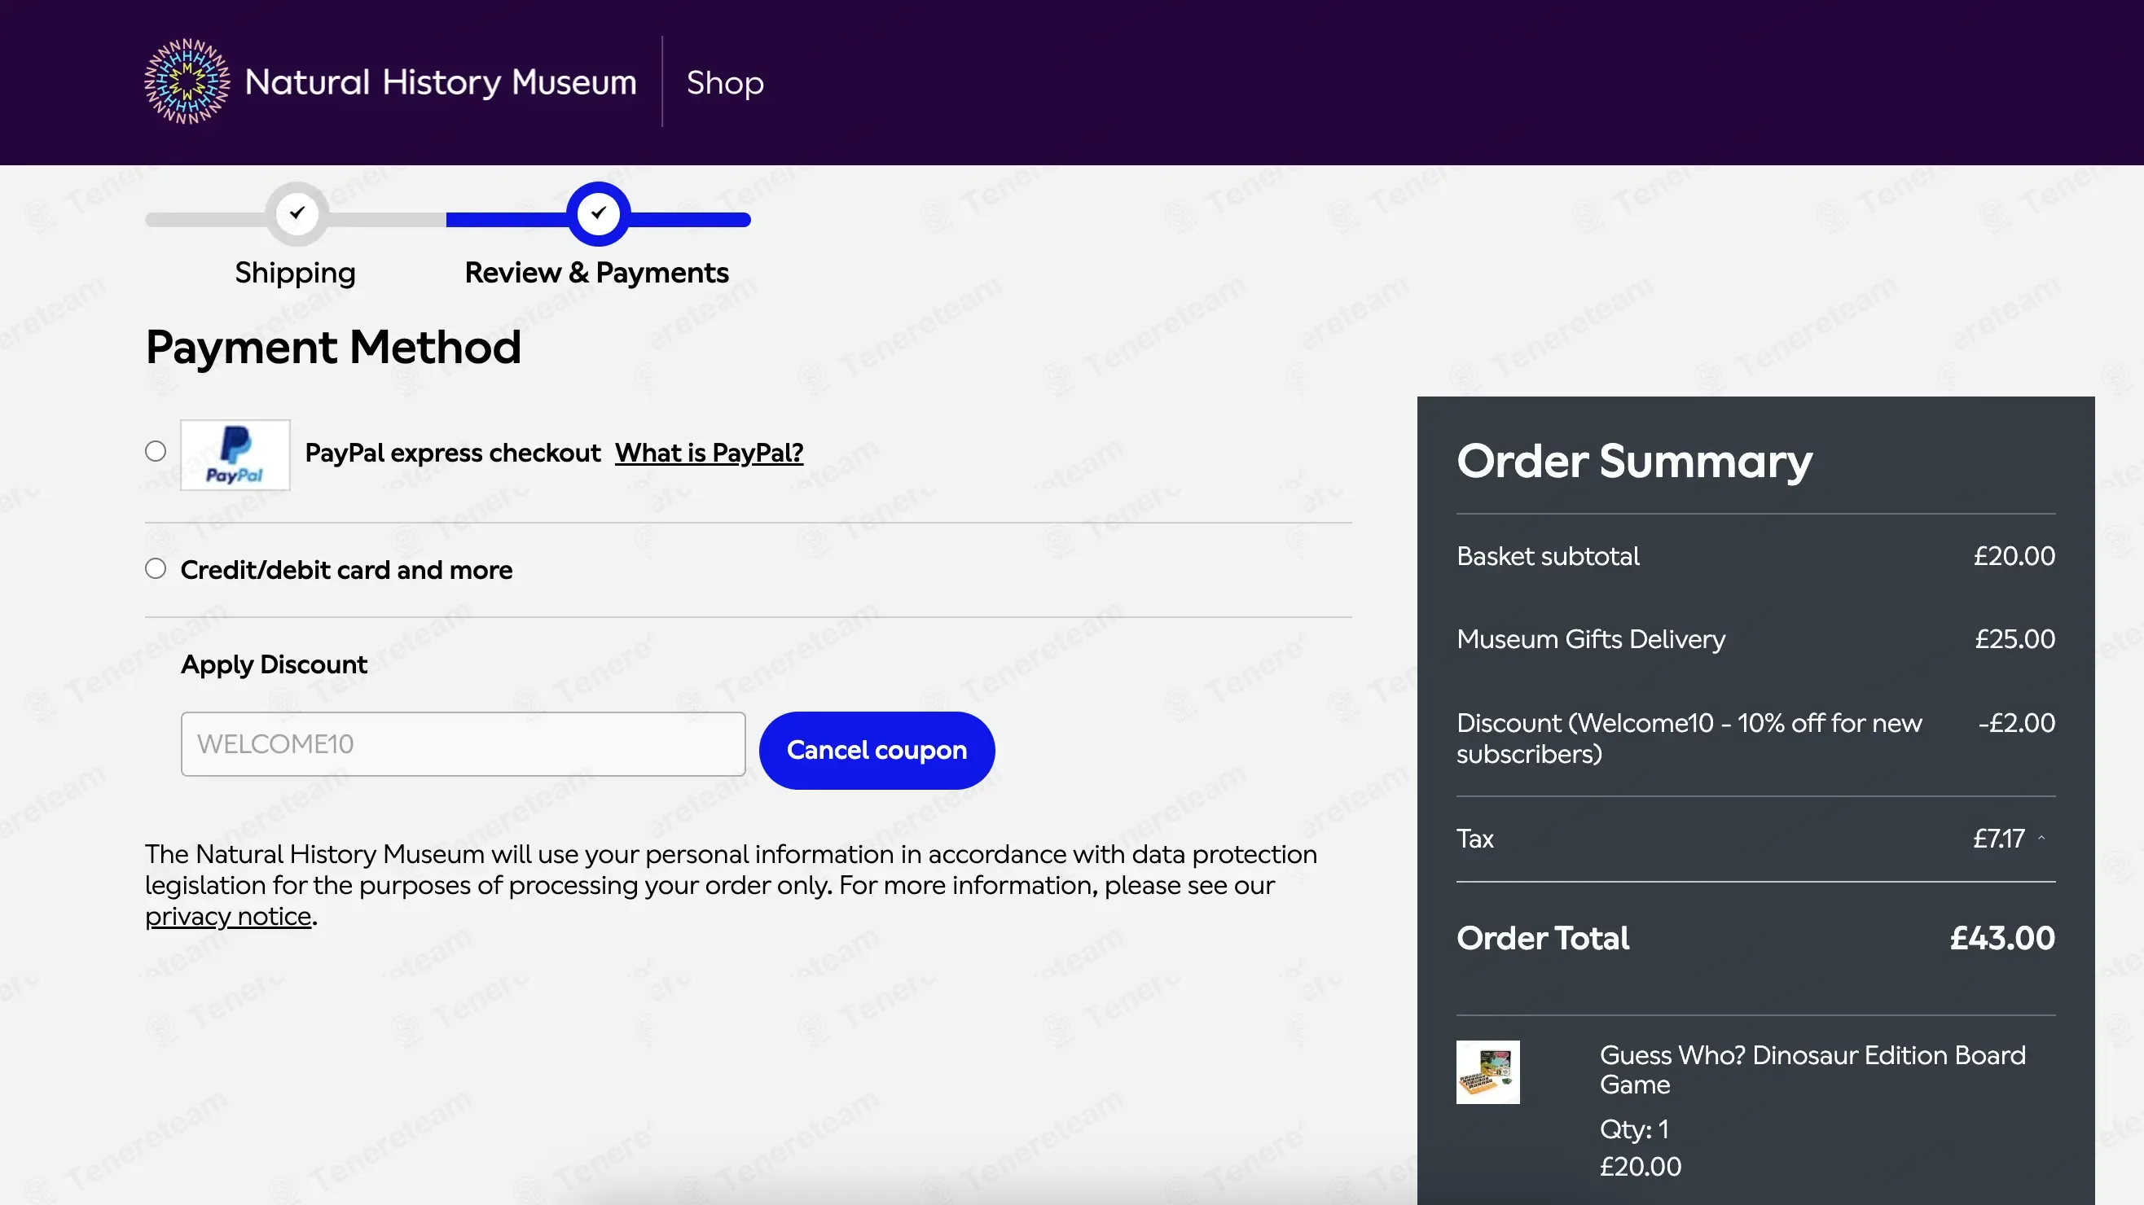The image size is (2144, 1205).
Task: Click the Natural History Museum starburst logo
Action: (187, 81)
